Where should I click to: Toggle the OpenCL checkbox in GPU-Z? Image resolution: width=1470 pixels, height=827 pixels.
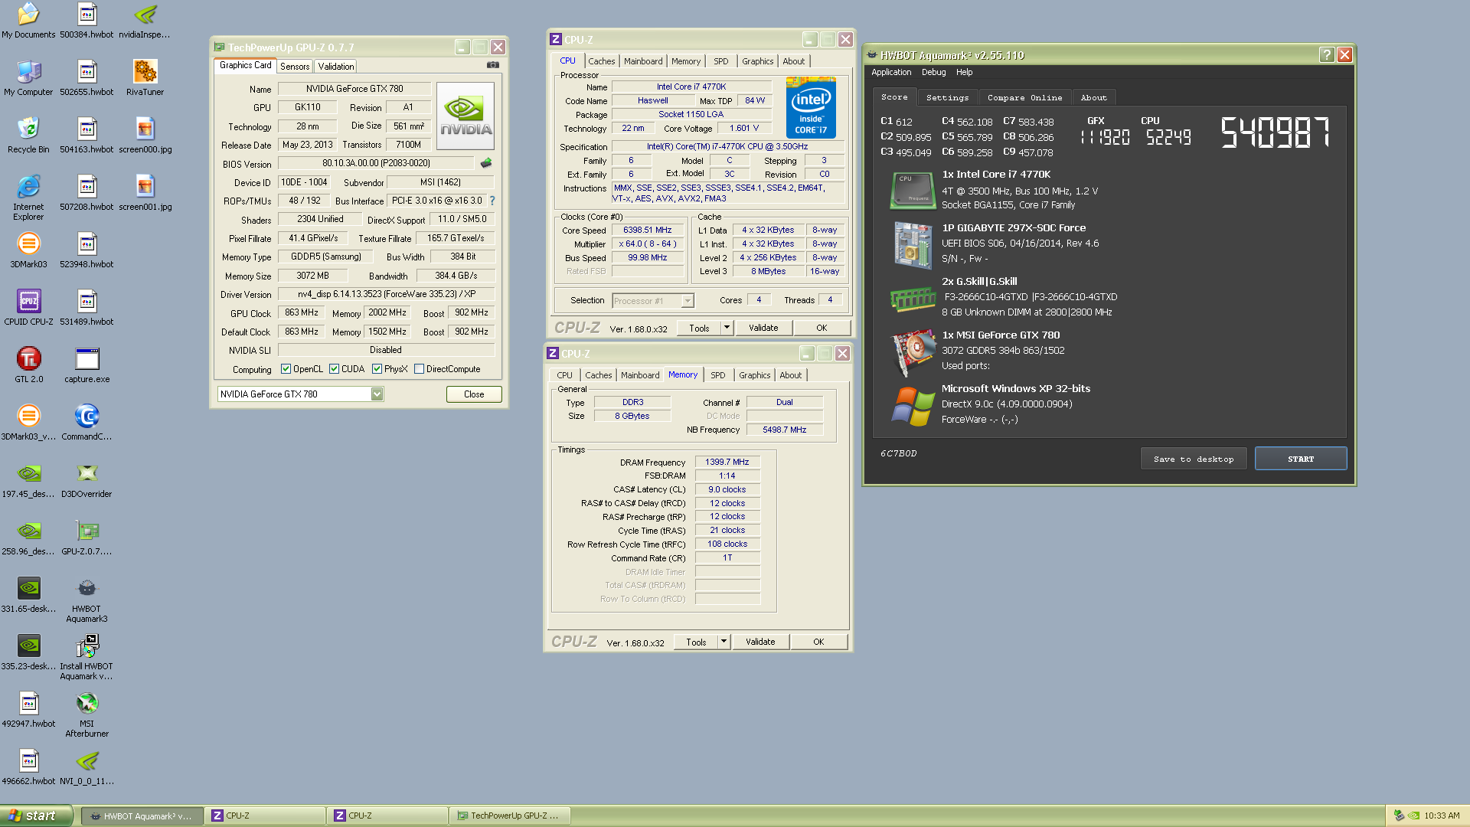(x=286, y=369)
